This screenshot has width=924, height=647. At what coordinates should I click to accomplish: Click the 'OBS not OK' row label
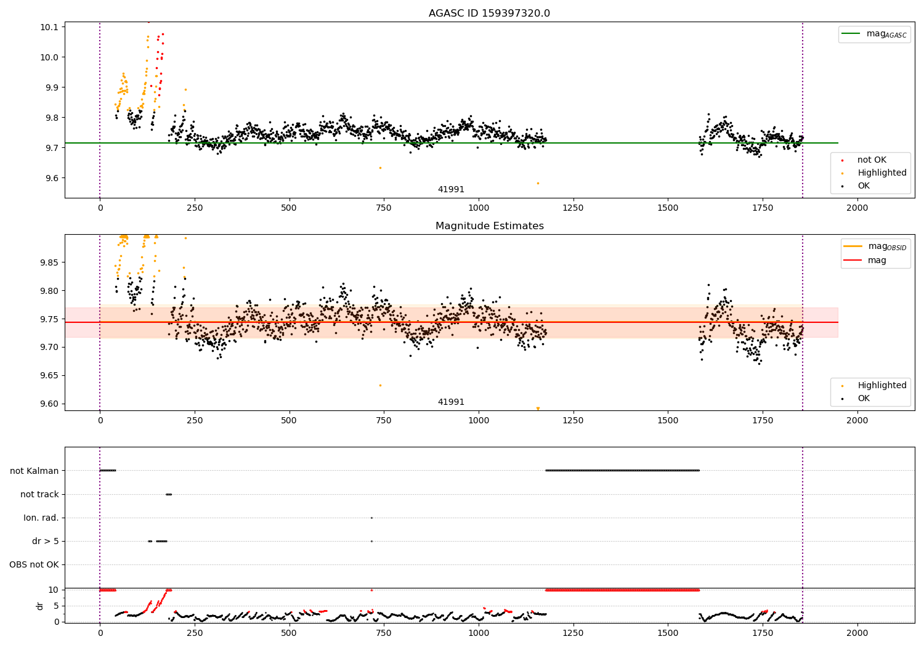pos(34,564)
